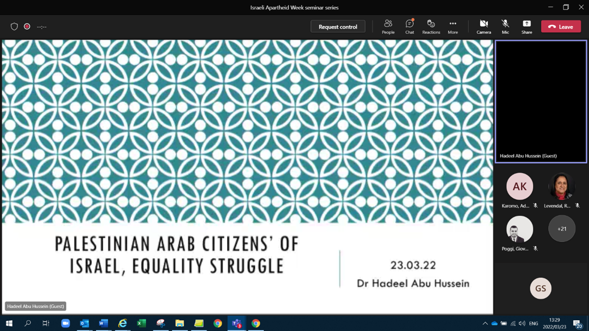Image resolution: width=589 pixels, height=331 pixels.
Task: Open the Snipping tool taskbar icon
Action: pyautogui.click(x=161, y=323)
